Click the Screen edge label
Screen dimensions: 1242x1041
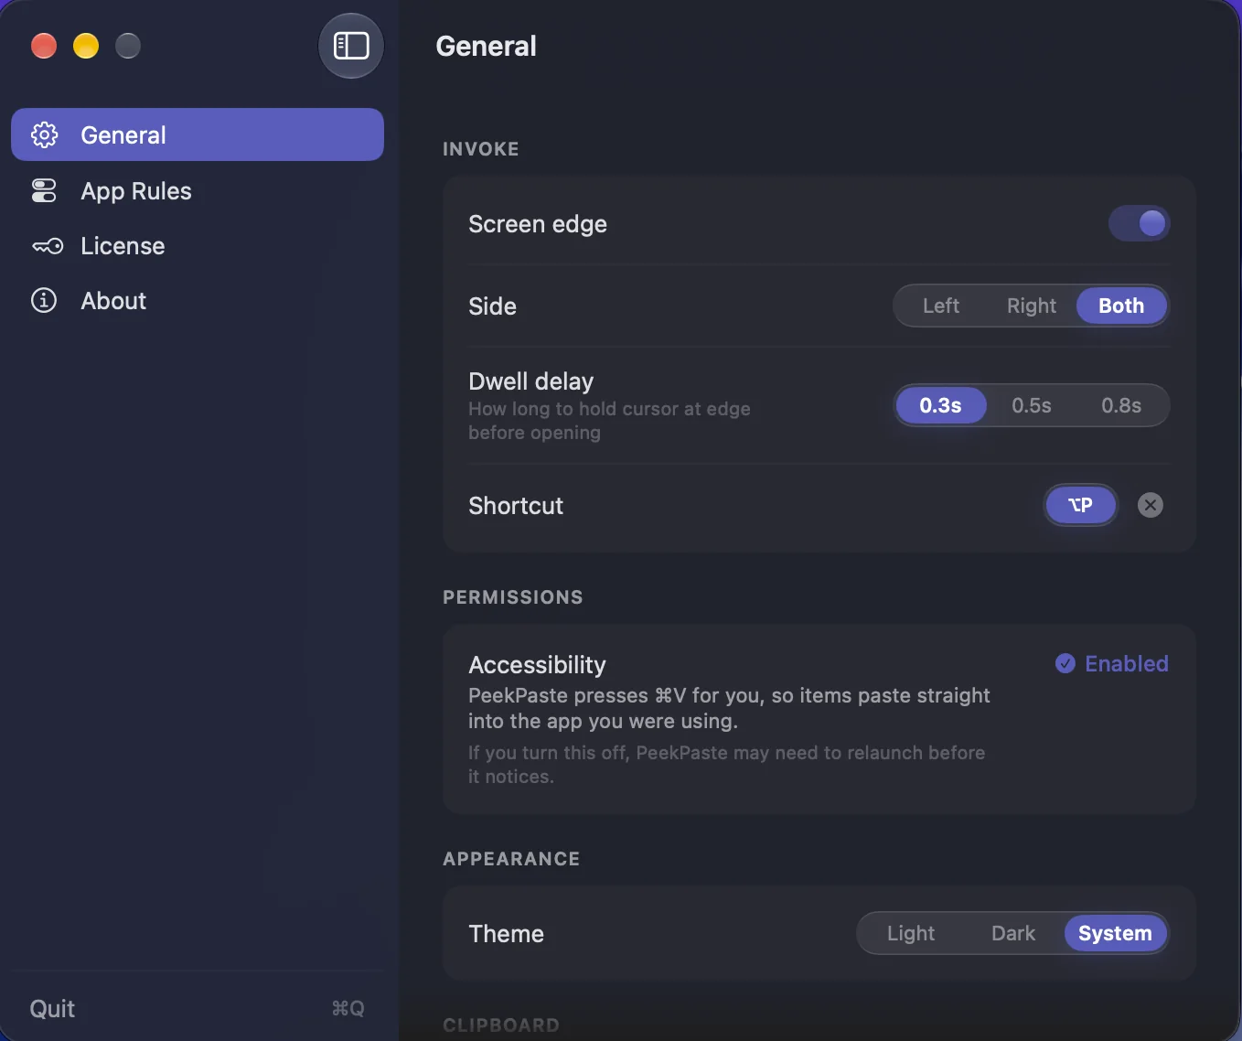[538, 224]
